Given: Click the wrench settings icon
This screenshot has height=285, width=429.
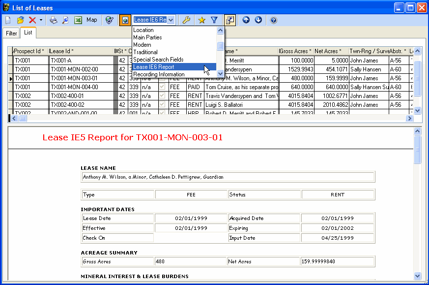Looking at the screenshot, I should pos(186,20).
